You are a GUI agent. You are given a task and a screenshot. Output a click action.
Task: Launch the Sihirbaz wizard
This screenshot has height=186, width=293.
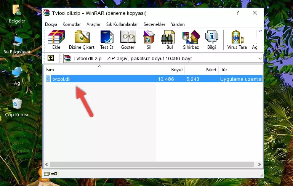coord(191,40)
